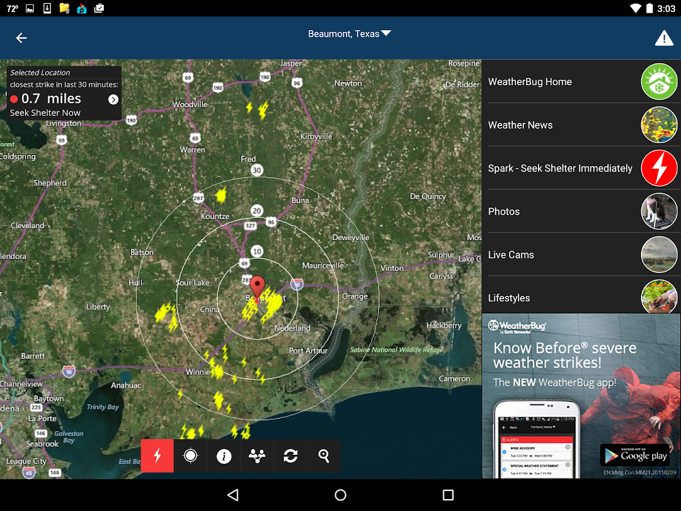Image resolution: width=681 pixels, height=511 pixels.
Task: Tap the green WeatherBug Home icon
Action: (659, 82)
